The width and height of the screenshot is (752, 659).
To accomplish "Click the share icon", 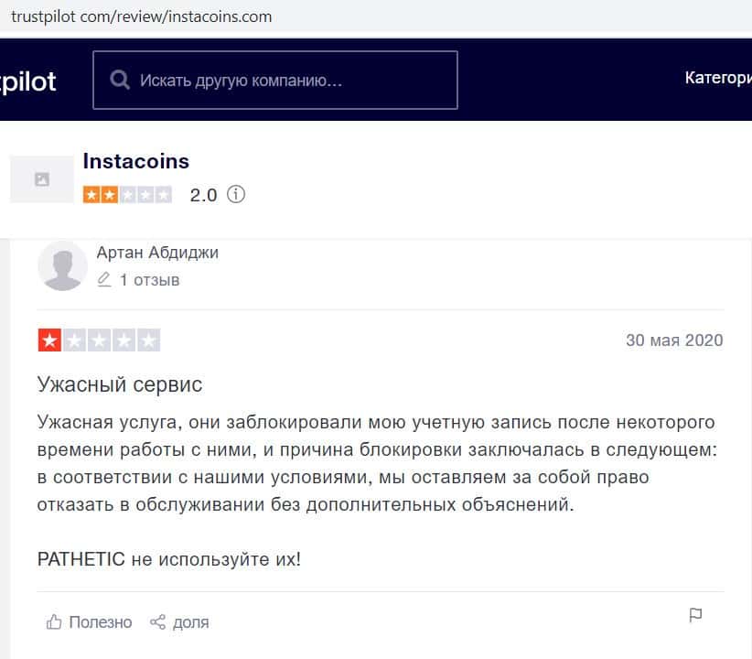I will click(157, 622).
